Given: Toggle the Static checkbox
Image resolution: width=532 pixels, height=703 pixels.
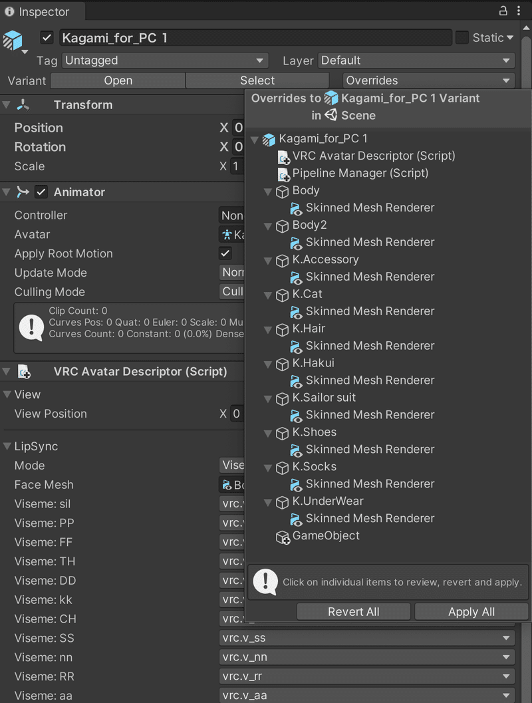Looking at the screenshot, I should 462,38.
